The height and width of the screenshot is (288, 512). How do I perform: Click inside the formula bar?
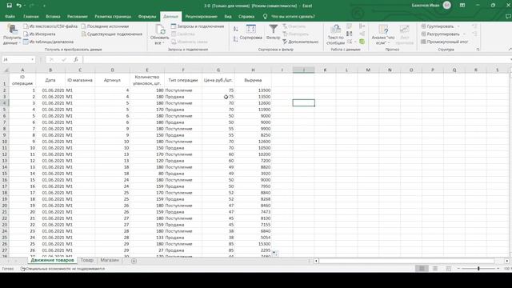coord(296,59)
